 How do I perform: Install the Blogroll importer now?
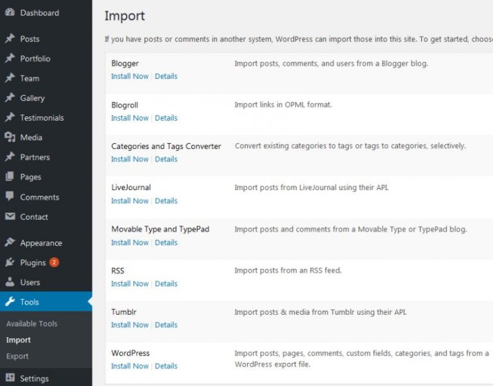(130, 118)
